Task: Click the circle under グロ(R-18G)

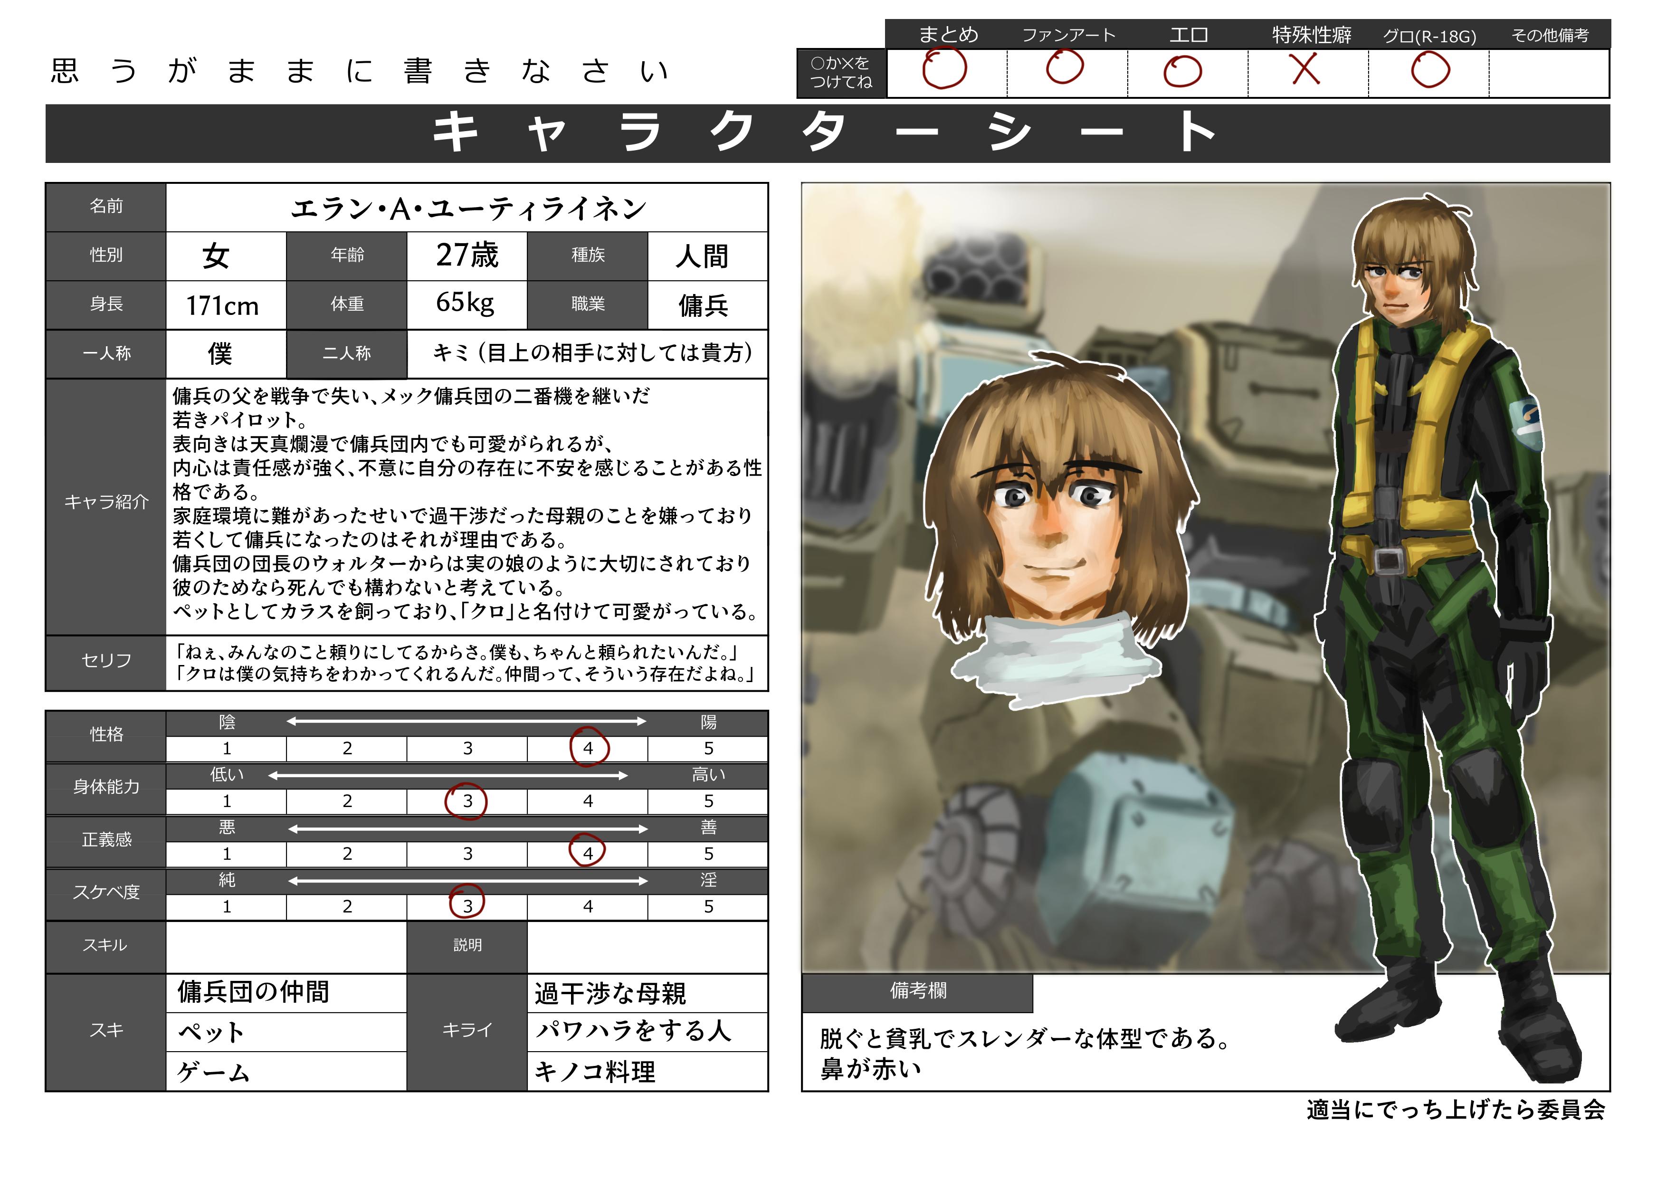Action: pyautogui.click(x=1430, y=70)
